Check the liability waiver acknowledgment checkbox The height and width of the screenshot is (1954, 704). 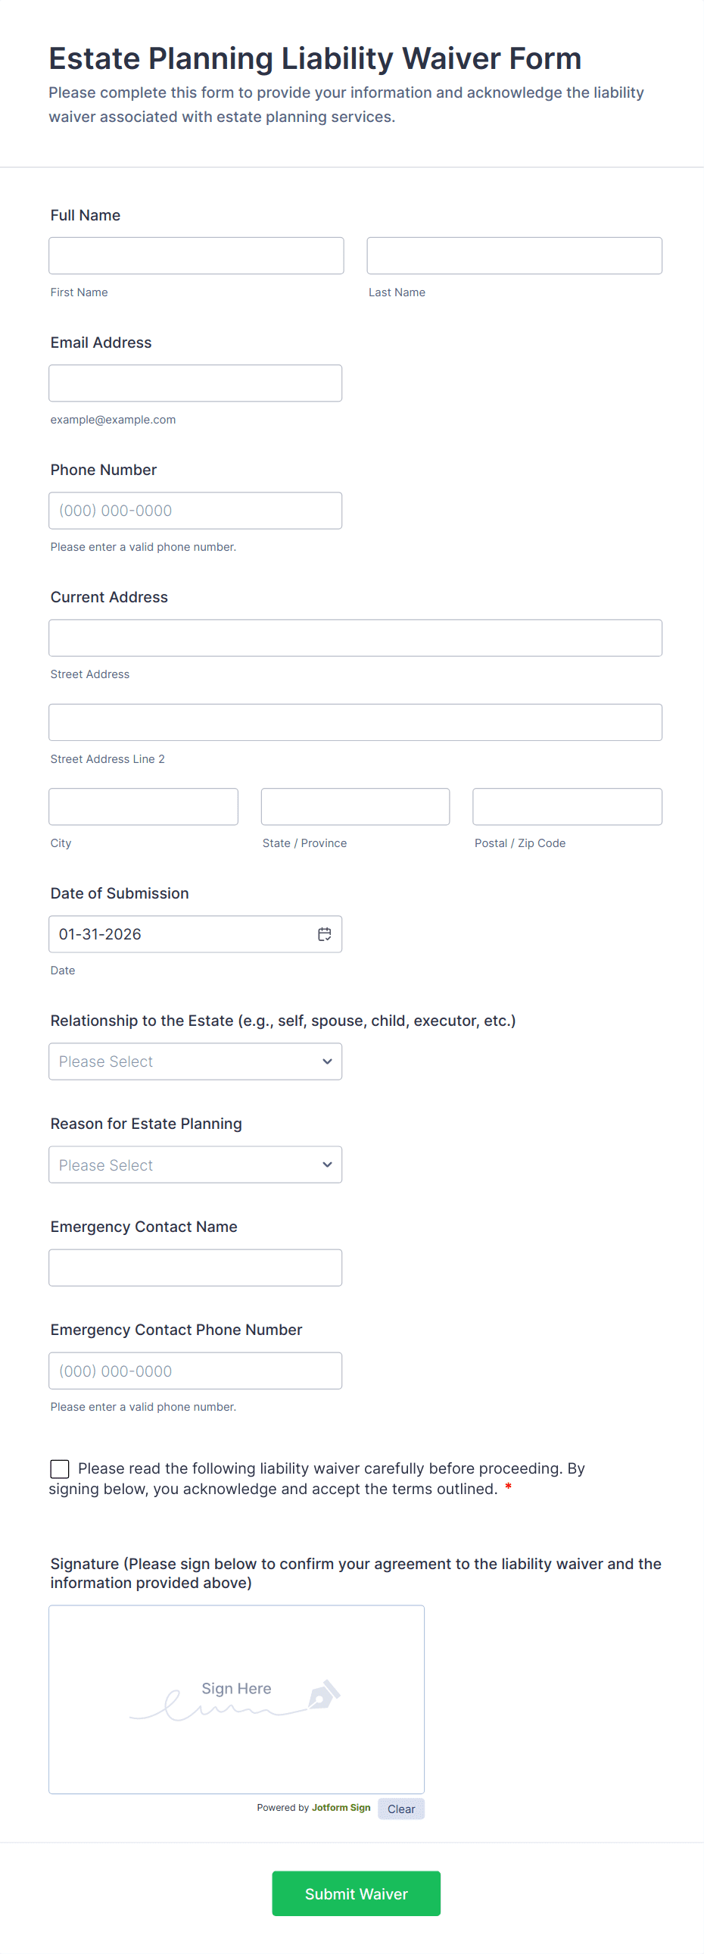pos(60,1468)
